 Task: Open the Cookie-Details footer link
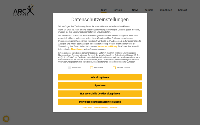87,108
